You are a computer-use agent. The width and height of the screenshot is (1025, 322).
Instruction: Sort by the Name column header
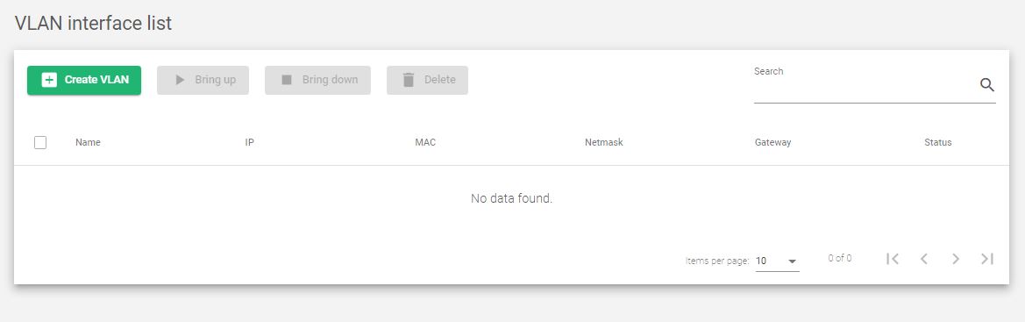(88, 142)
